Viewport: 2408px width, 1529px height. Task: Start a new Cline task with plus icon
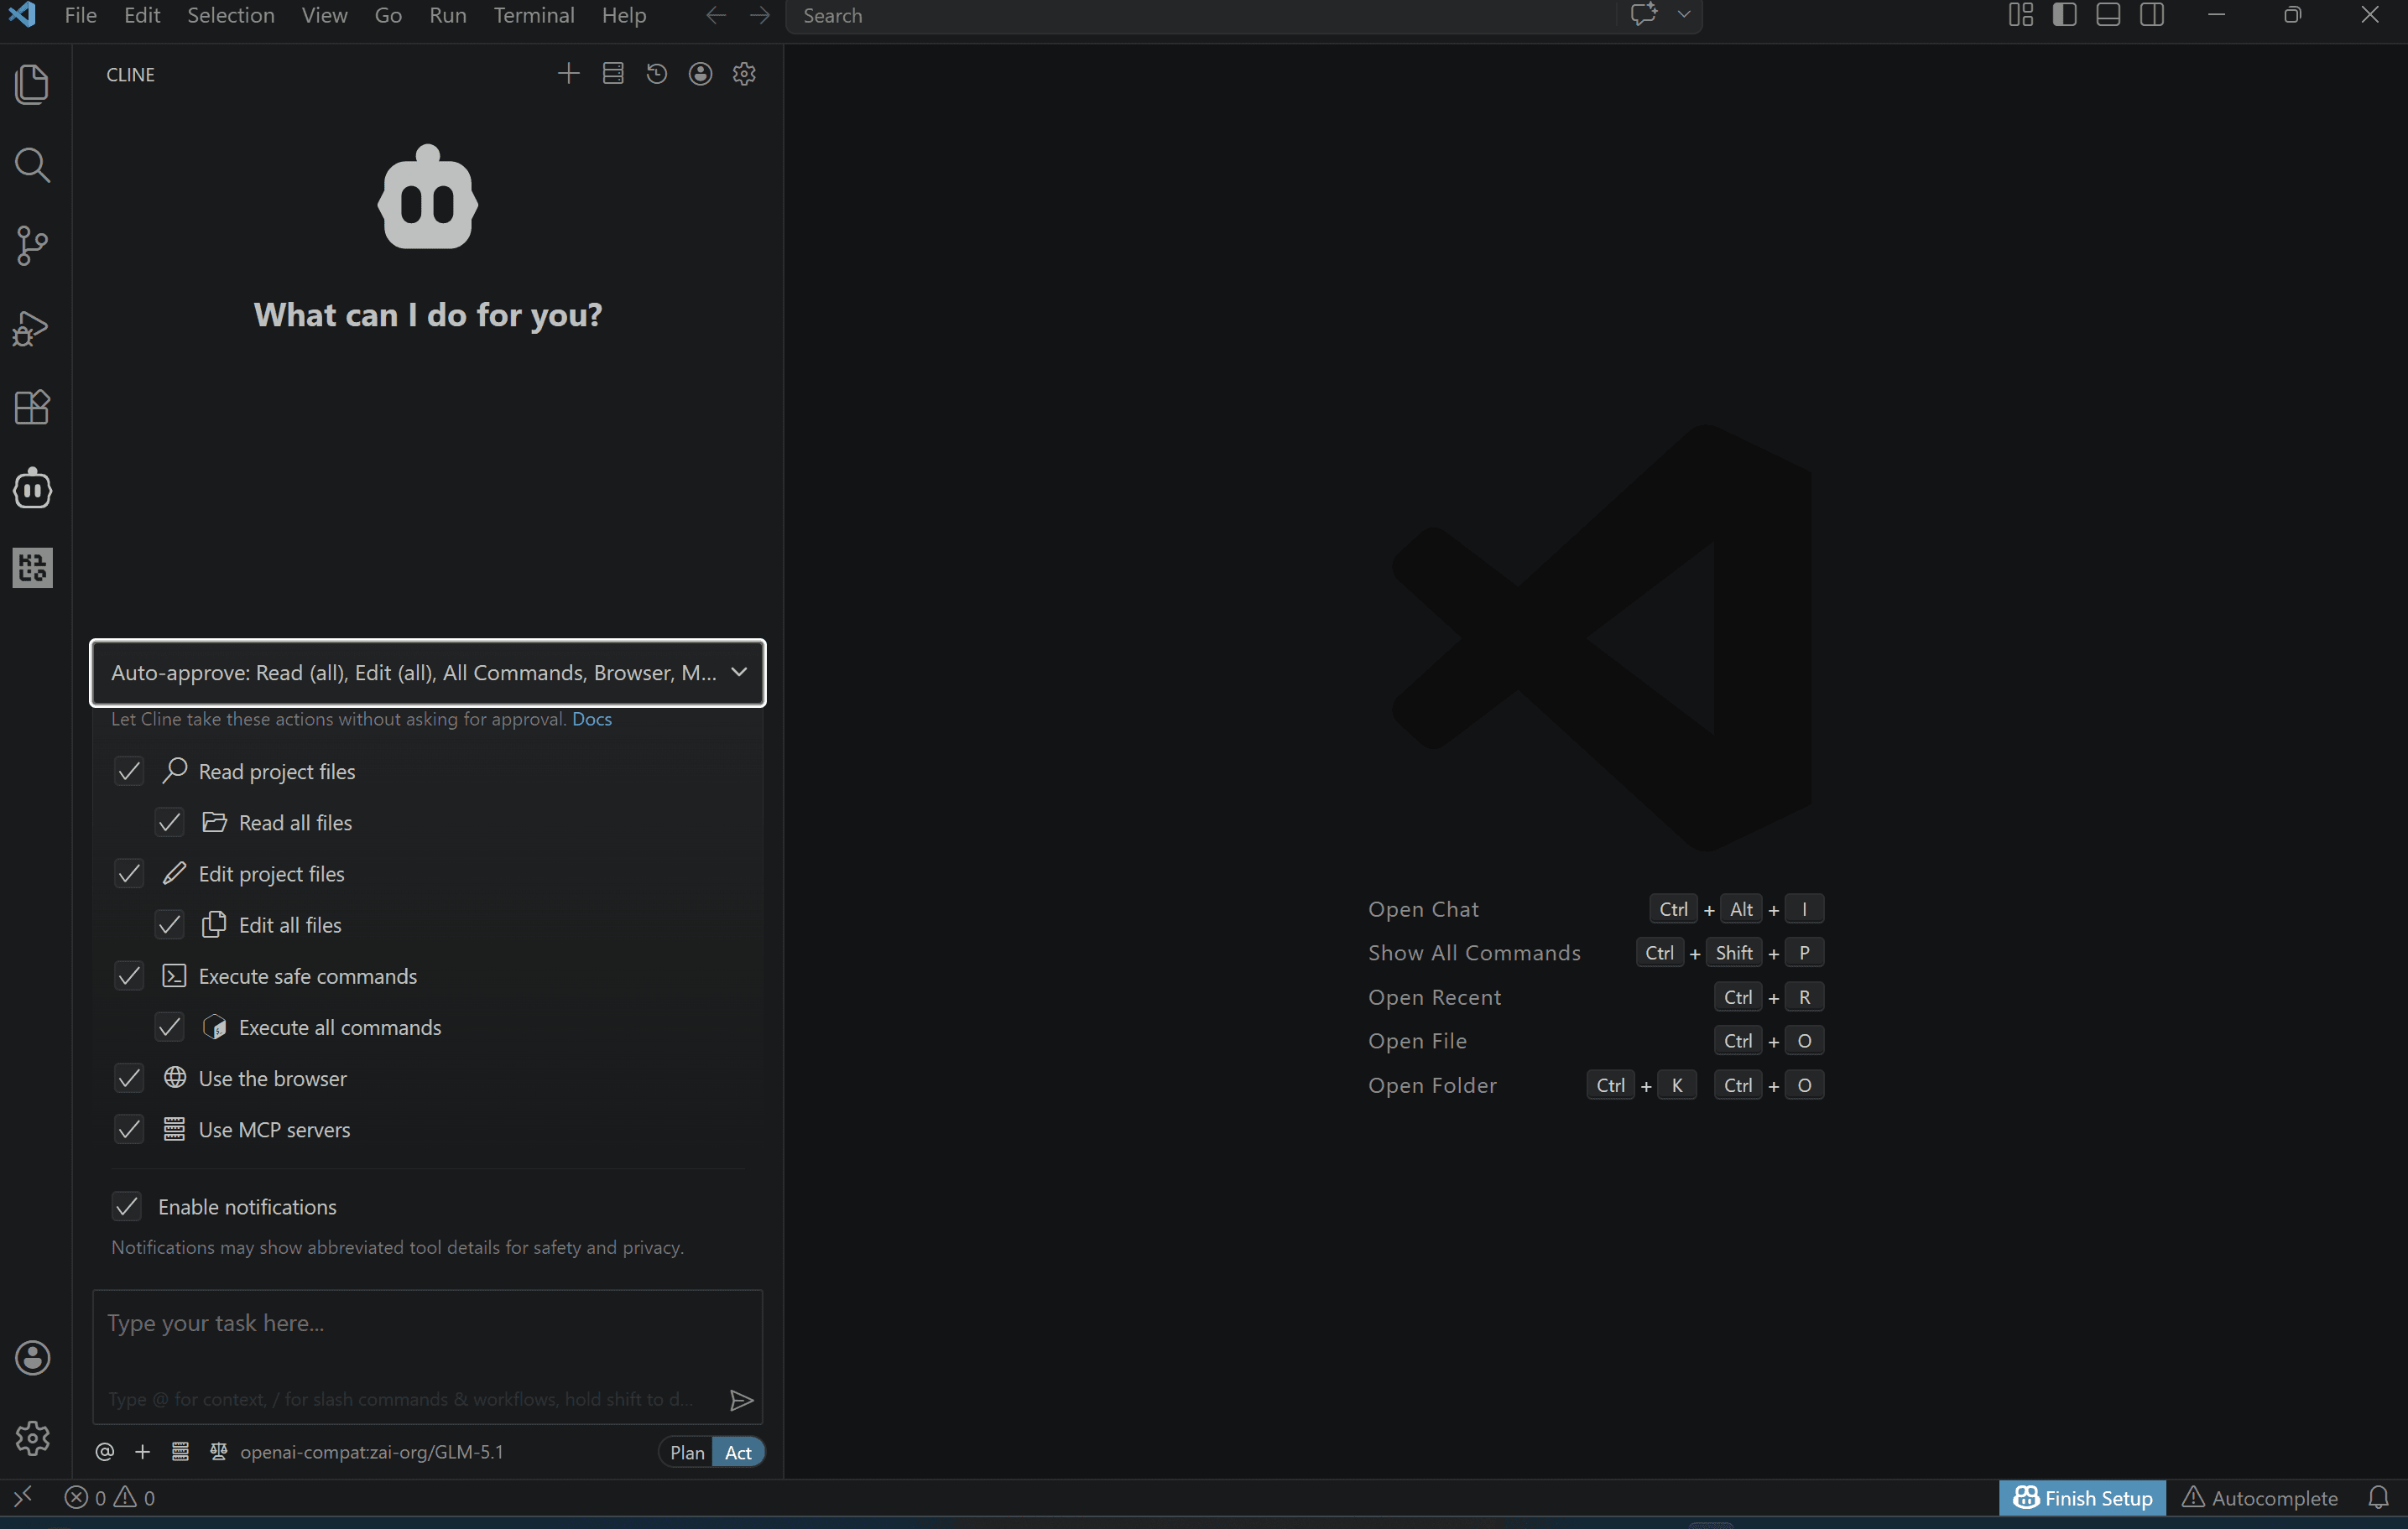[x=568, y=74]
